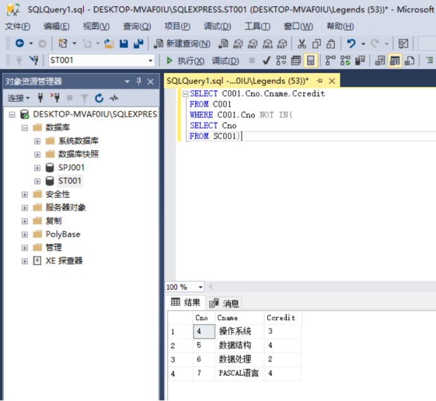Click the cut scissors icon
This screenshot has width=436, height=401.
[302, 43]
